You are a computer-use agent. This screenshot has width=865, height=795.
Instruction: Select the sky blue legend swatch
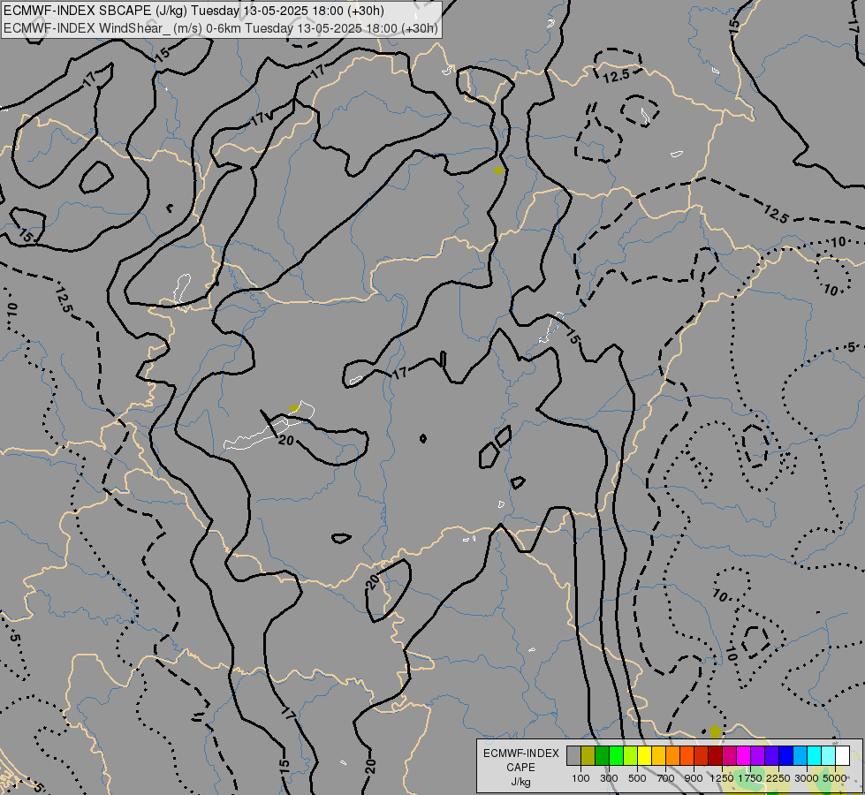pos(801,755)
